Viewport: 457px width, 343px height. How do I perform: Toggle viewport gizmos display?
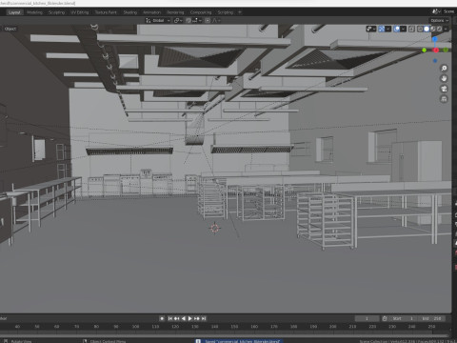pos(382,29)
